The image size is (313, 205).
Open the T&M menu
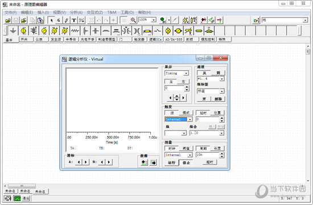[112, 12]
